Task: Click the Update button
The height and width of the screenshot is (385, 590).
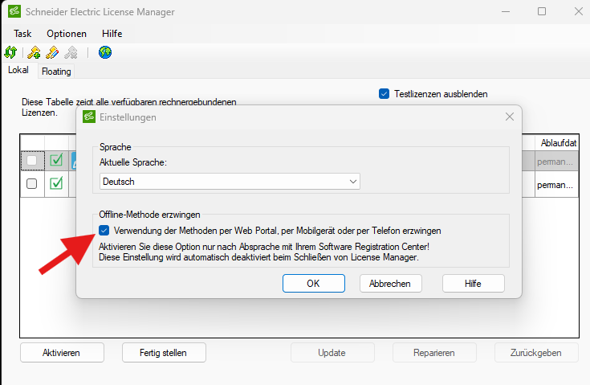Action: (x=332, y=353)
